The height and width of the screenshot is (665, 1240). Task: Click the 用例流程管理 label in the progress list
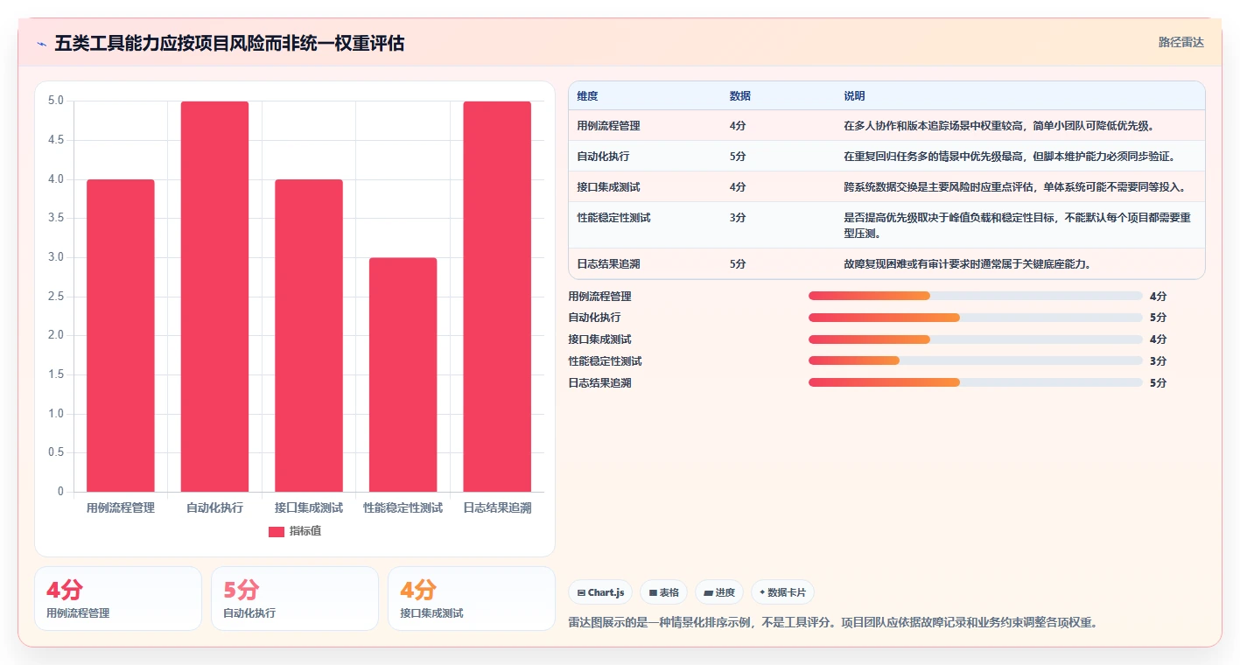tap(599, 297)
